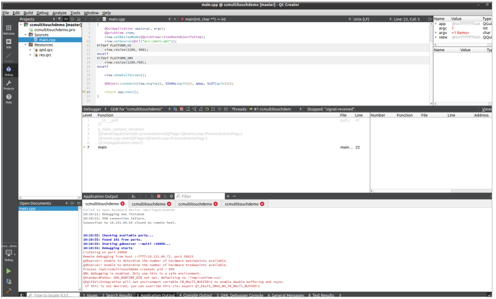Open the Projects mode wrench icon
This screenshot has height=299, width=496.
pos(8,85)
